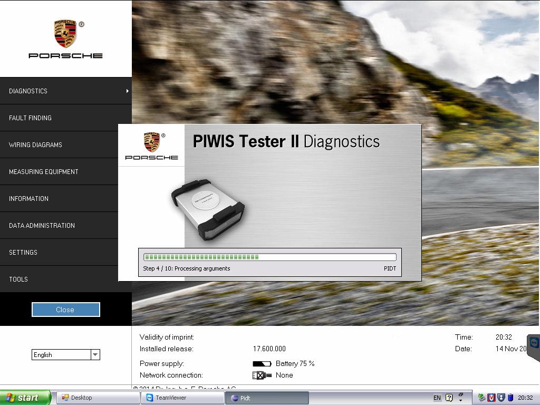Open the FAULT FINDING menu item
Screen dimensions: 540x405
click(x=66, y=118)
